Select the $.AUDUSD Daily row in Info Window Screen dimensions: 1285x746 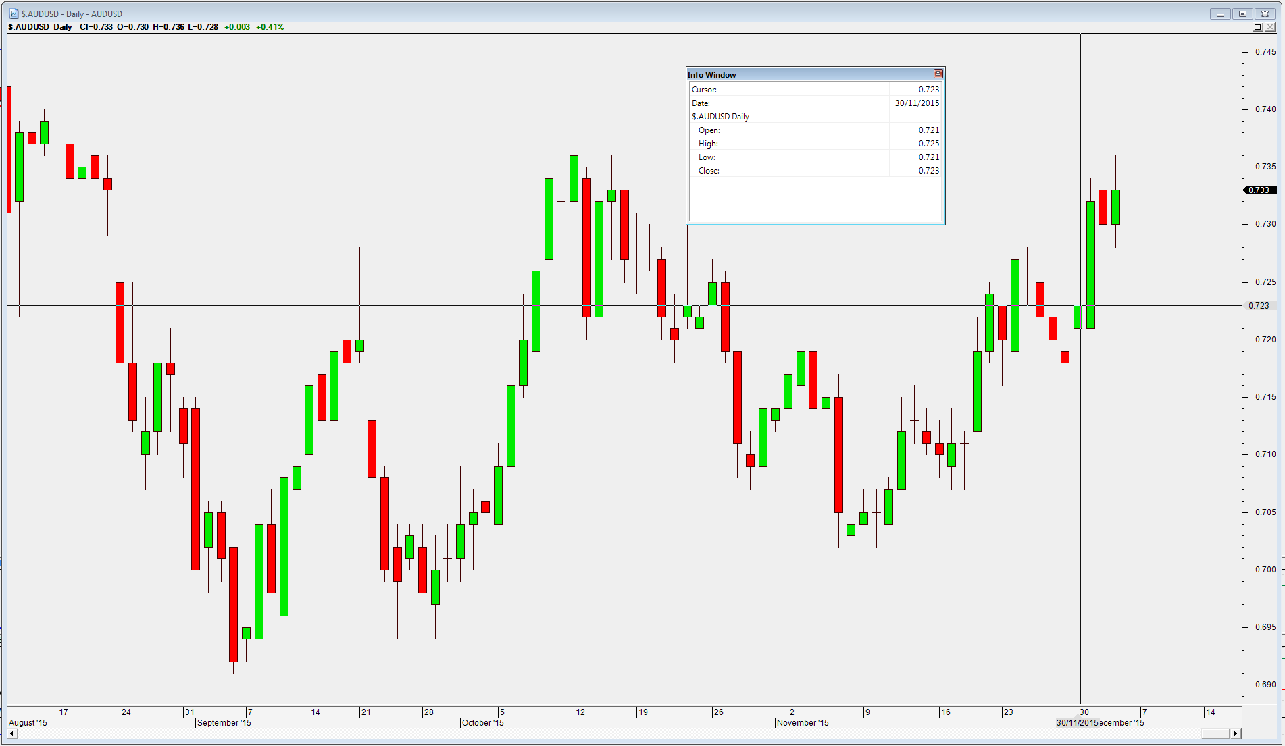(815, 116)
